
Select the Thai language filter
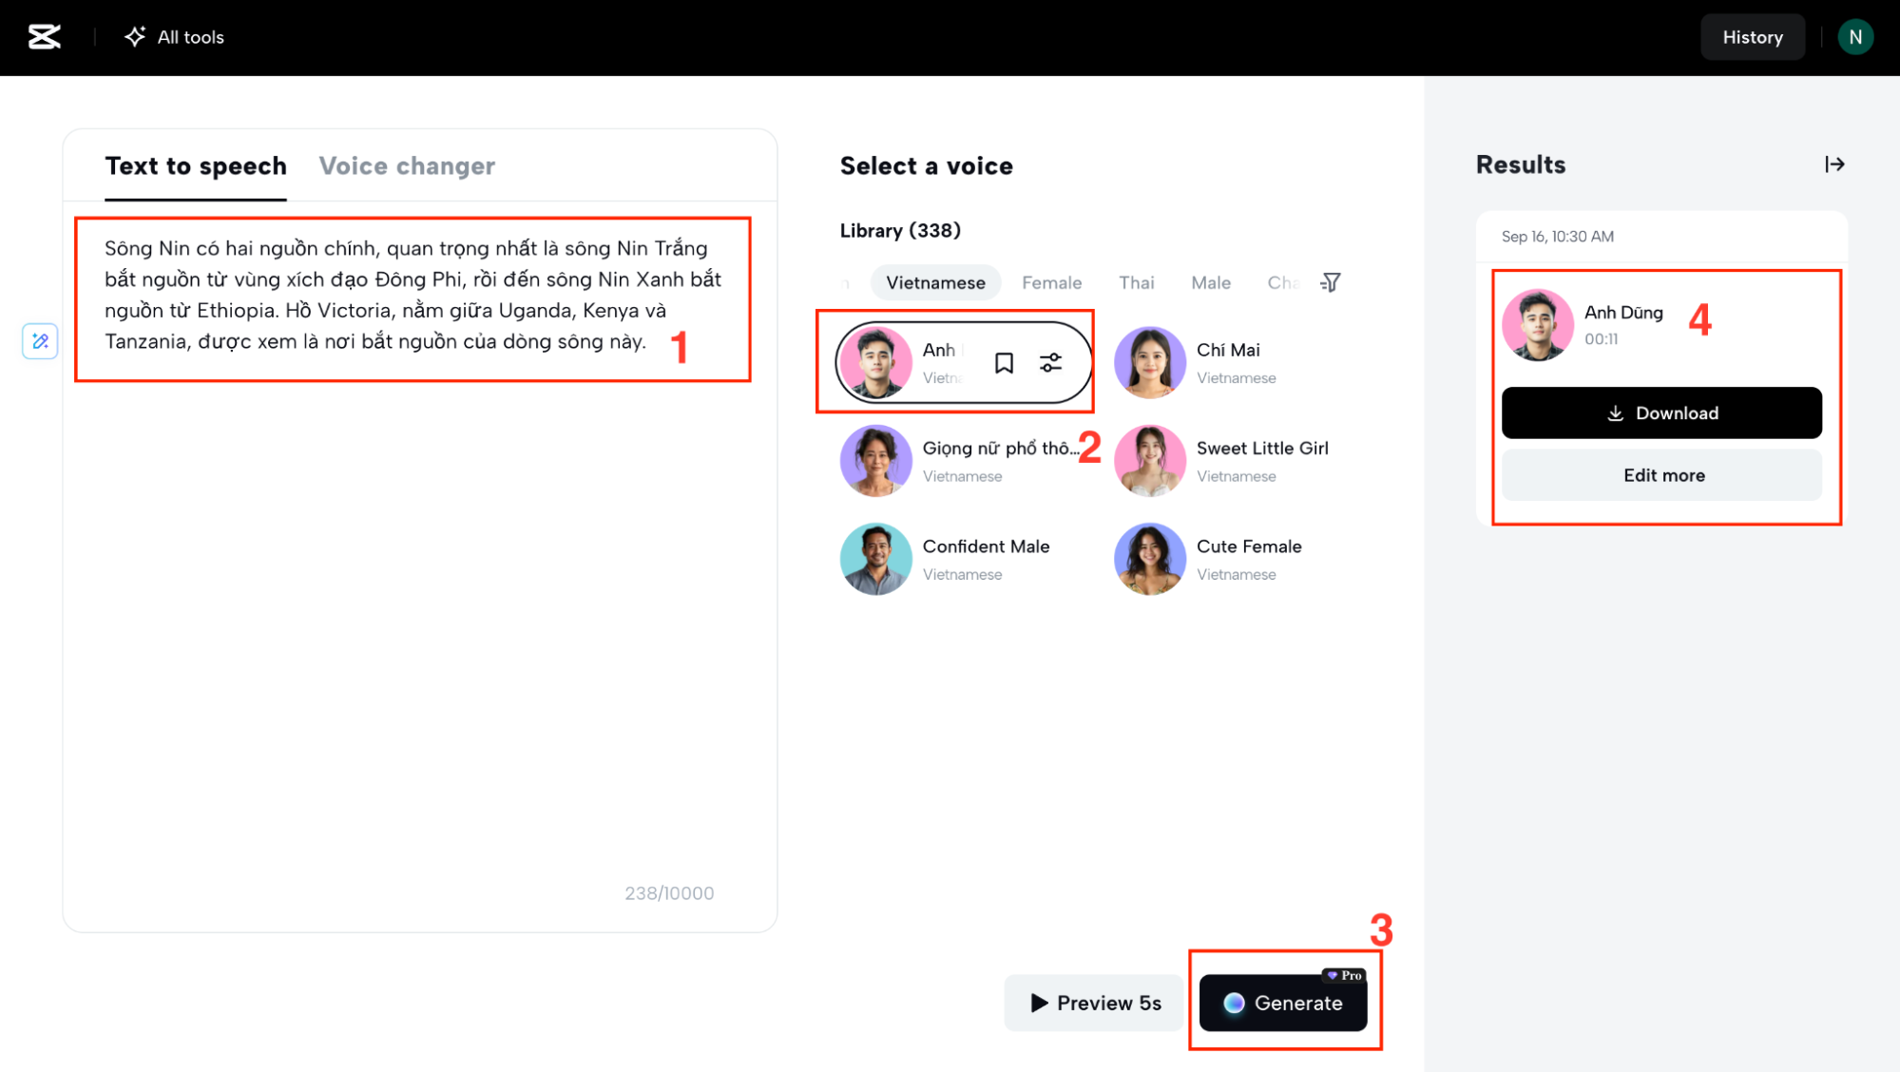pos(1136,282)
